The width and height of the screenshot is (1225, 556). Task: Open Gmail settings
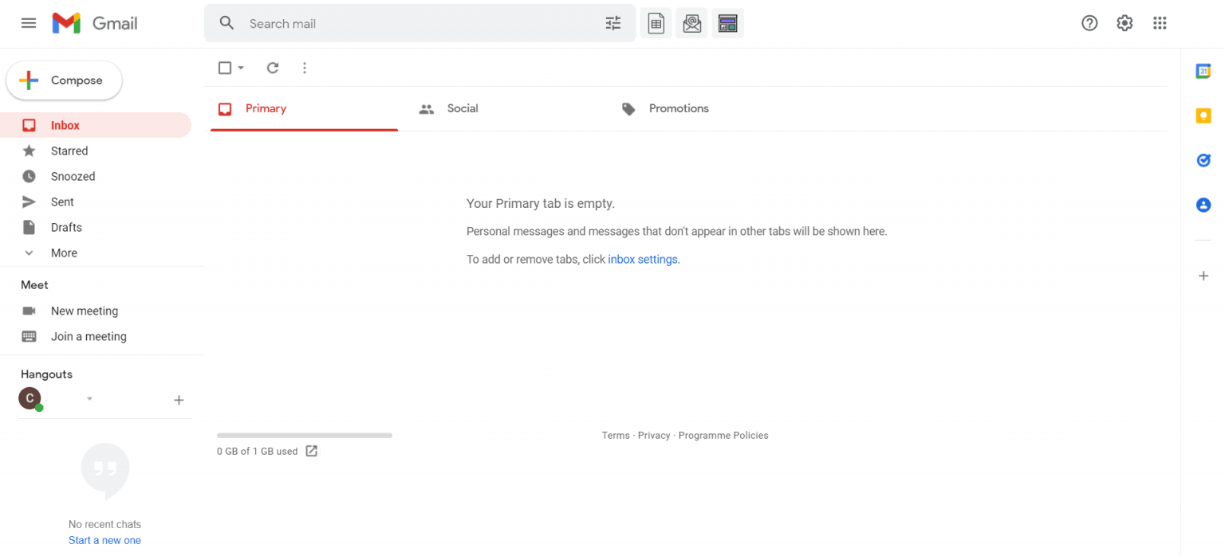[x=1125, y=23]
